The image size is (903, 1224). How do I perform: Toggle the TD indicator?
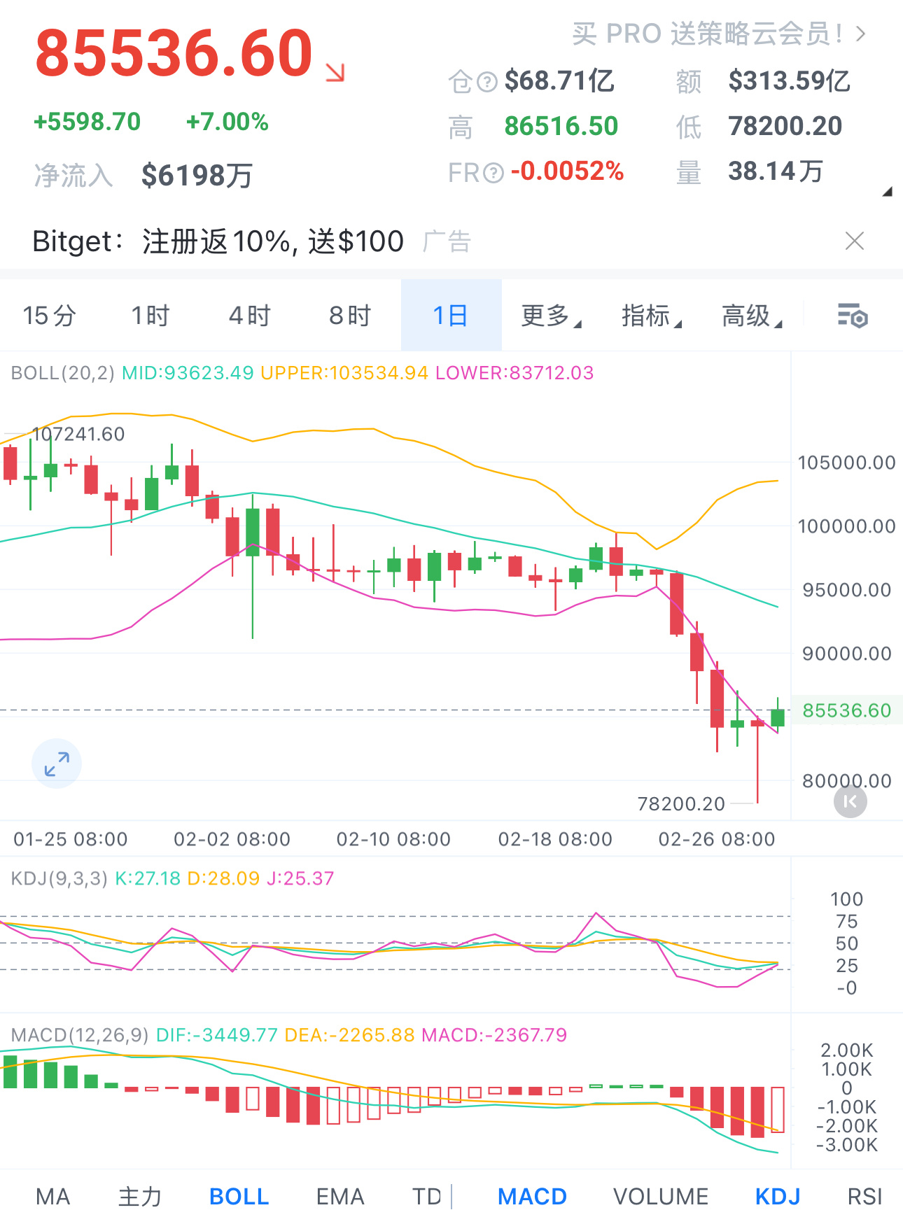click(x=426, y=1197)
